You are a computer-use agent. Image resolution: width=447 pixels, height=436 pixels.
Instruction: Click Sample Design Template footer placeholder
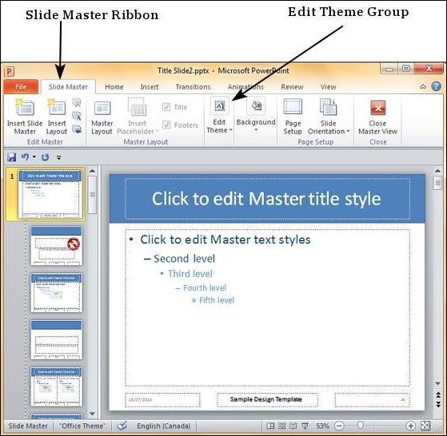pos(267,399)
